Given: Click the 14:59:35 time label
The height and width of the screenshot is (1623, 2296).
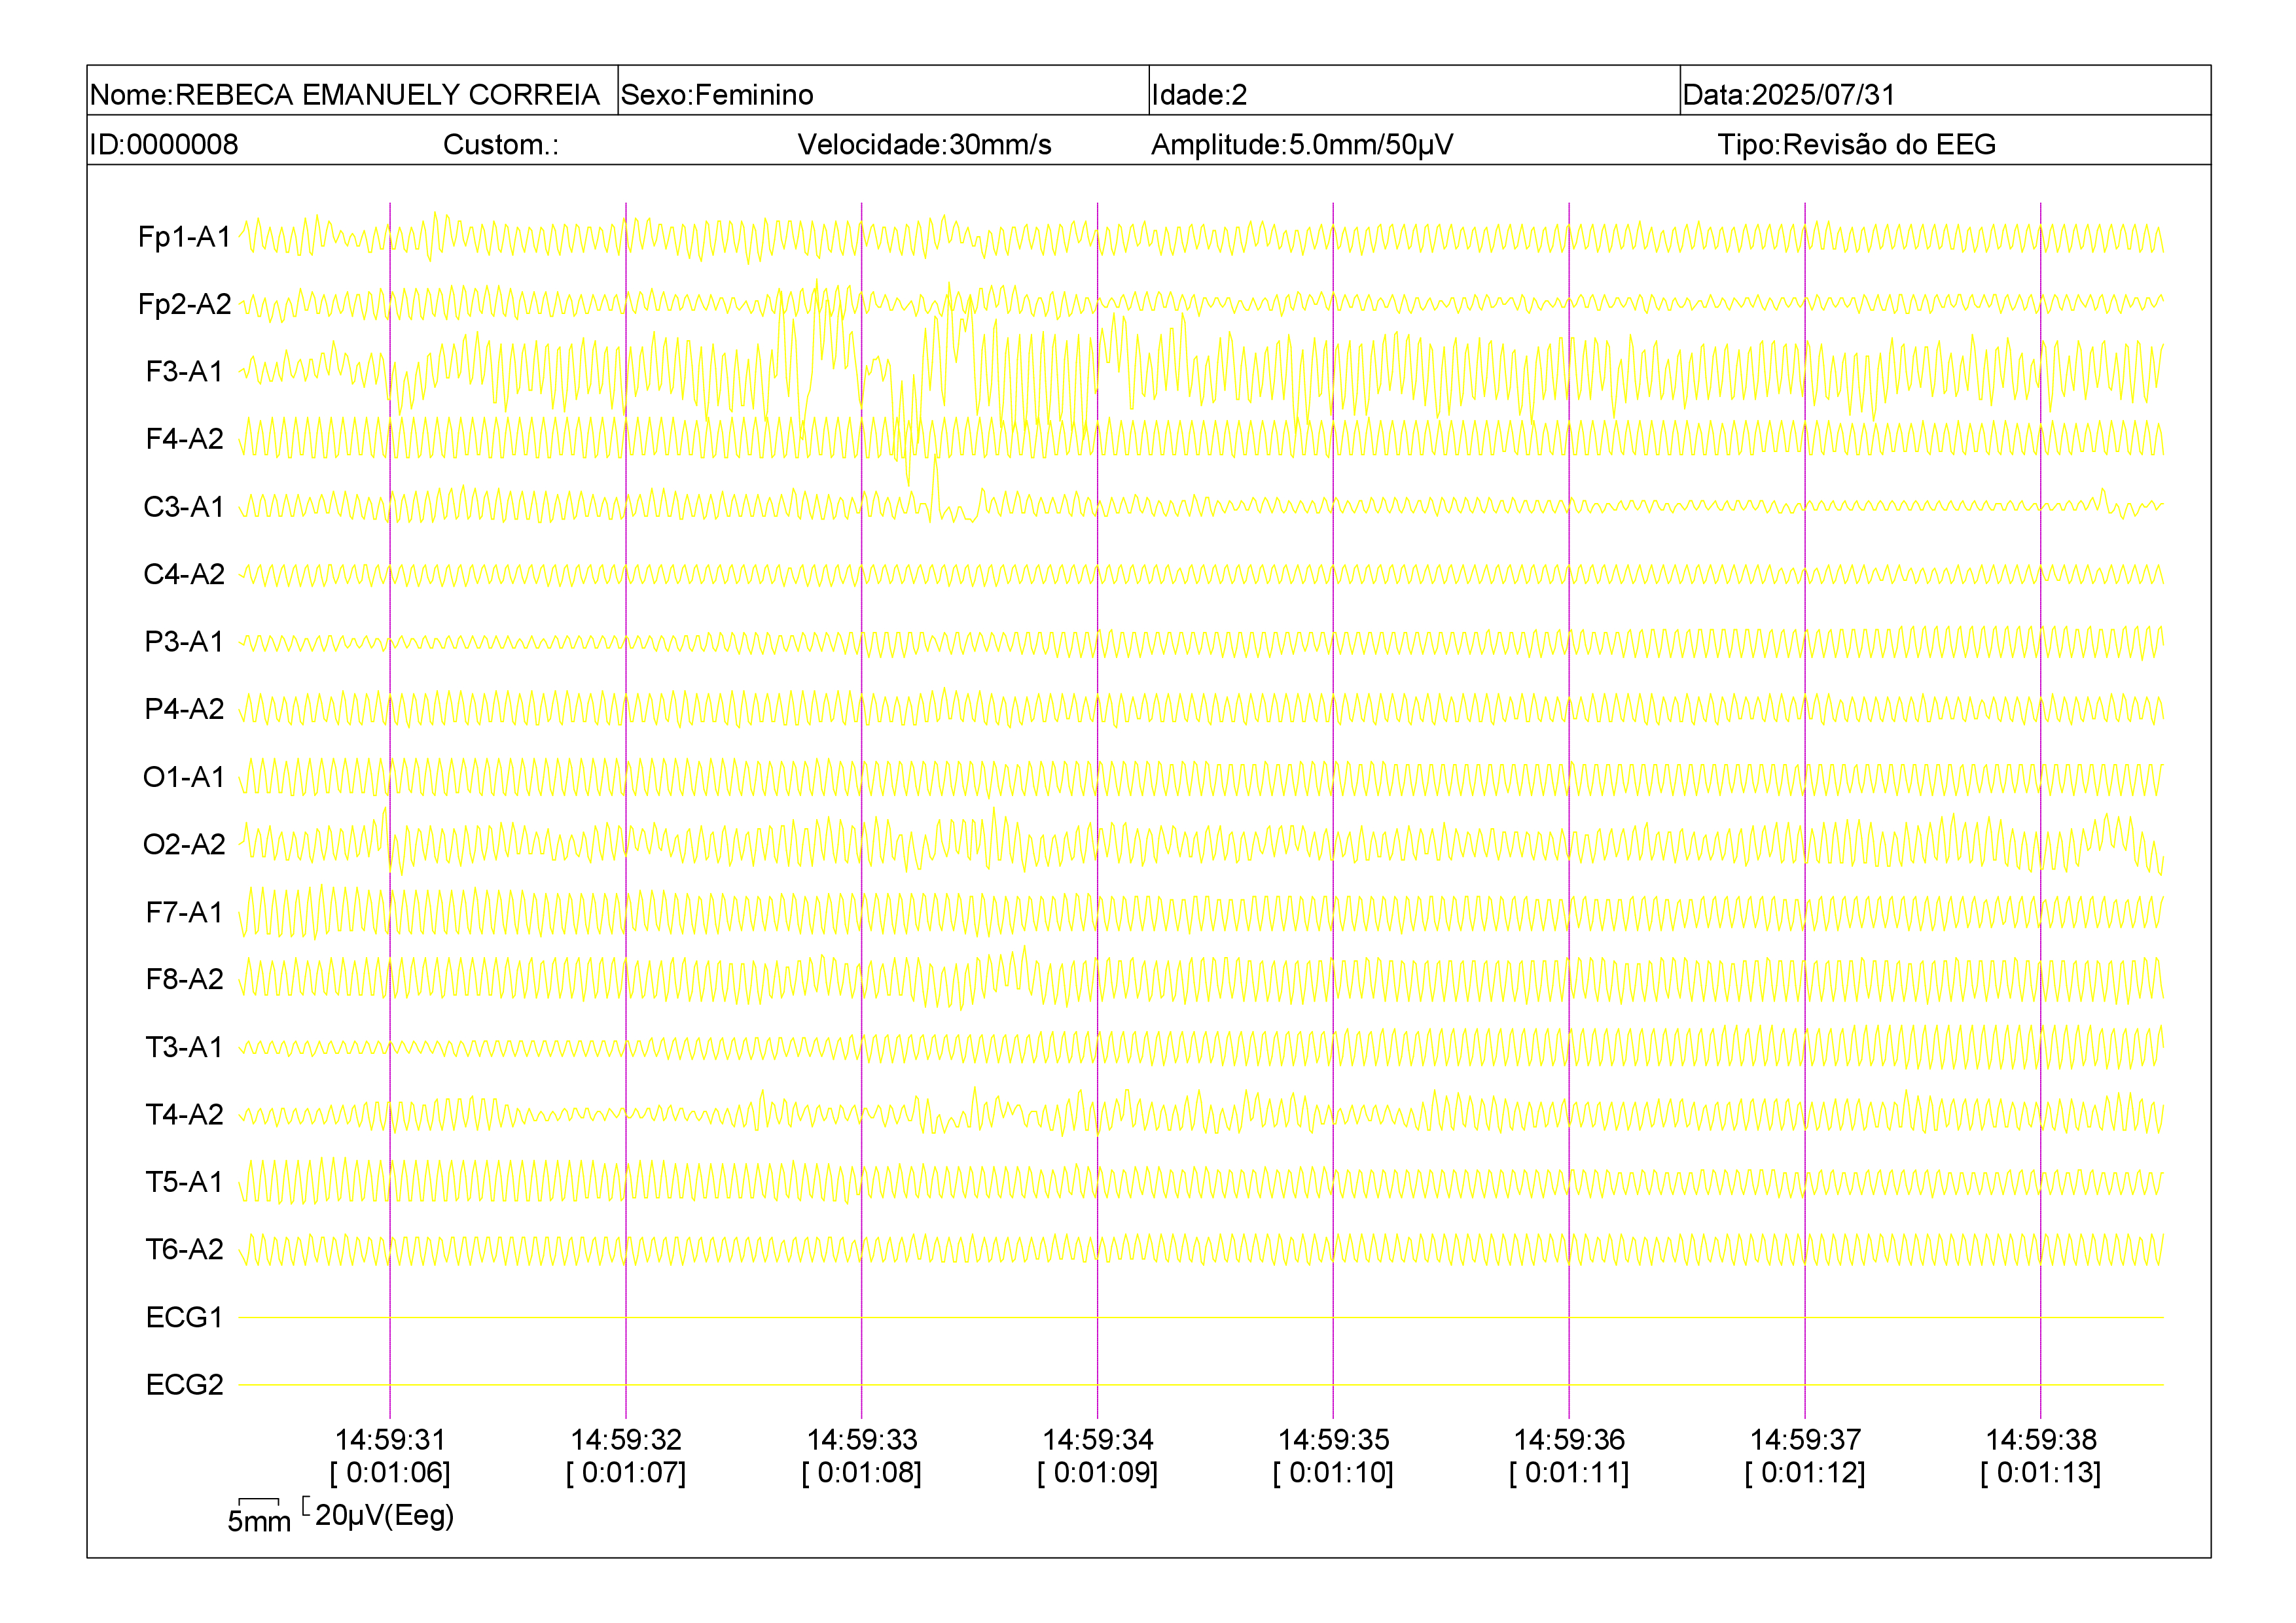Looking at the screenshot, I should 1334,1440.
